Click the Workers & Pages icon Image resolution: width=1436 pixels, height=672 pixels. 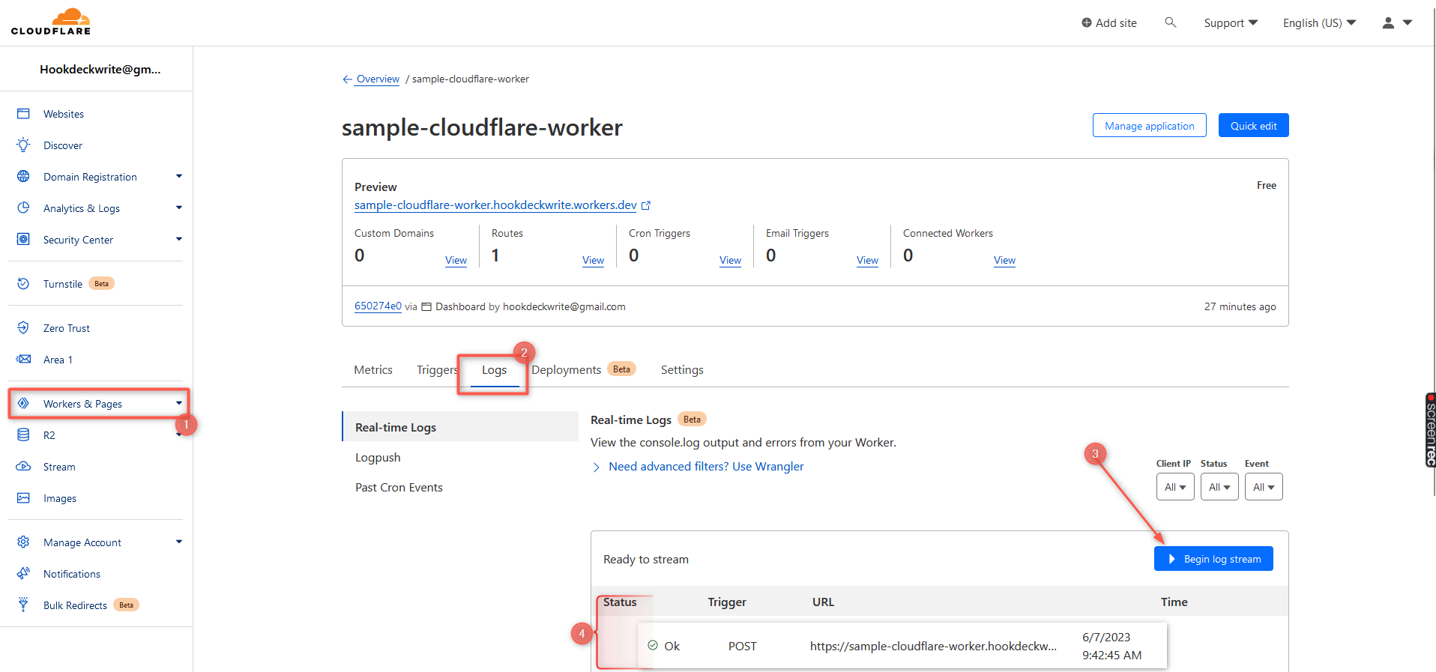tap(23, 404)
